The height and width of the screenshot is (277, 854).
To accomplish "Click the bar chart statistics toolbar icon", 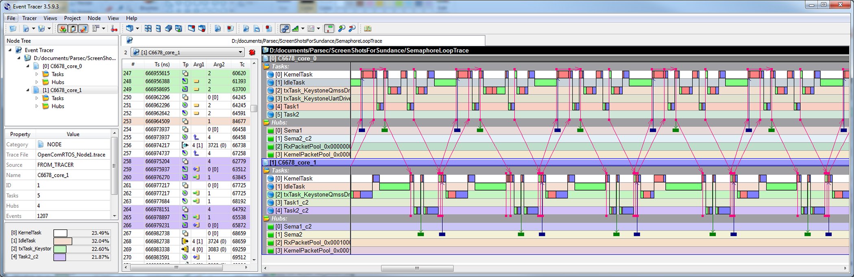I will [295, 28].
